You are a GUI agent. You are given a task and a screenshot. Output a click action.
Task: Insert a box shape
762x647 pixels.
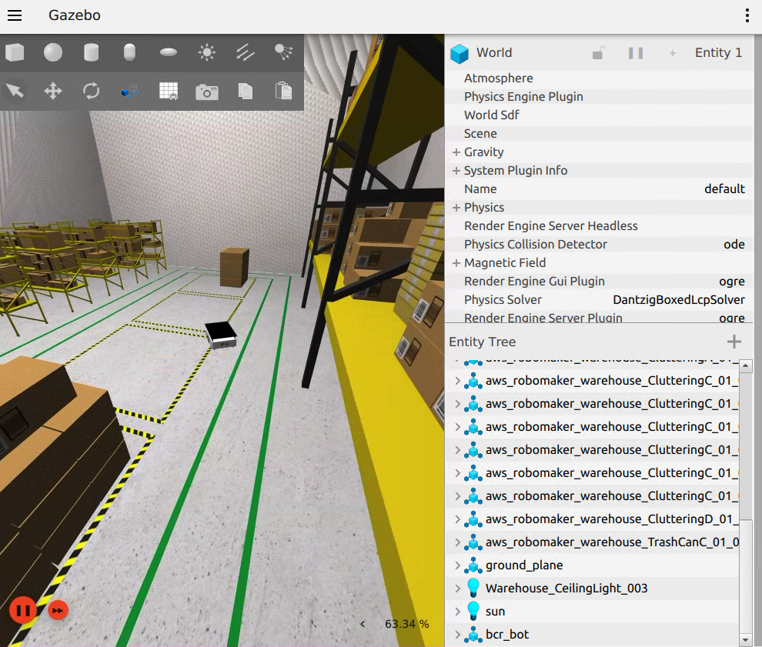[x=15, y=52]
